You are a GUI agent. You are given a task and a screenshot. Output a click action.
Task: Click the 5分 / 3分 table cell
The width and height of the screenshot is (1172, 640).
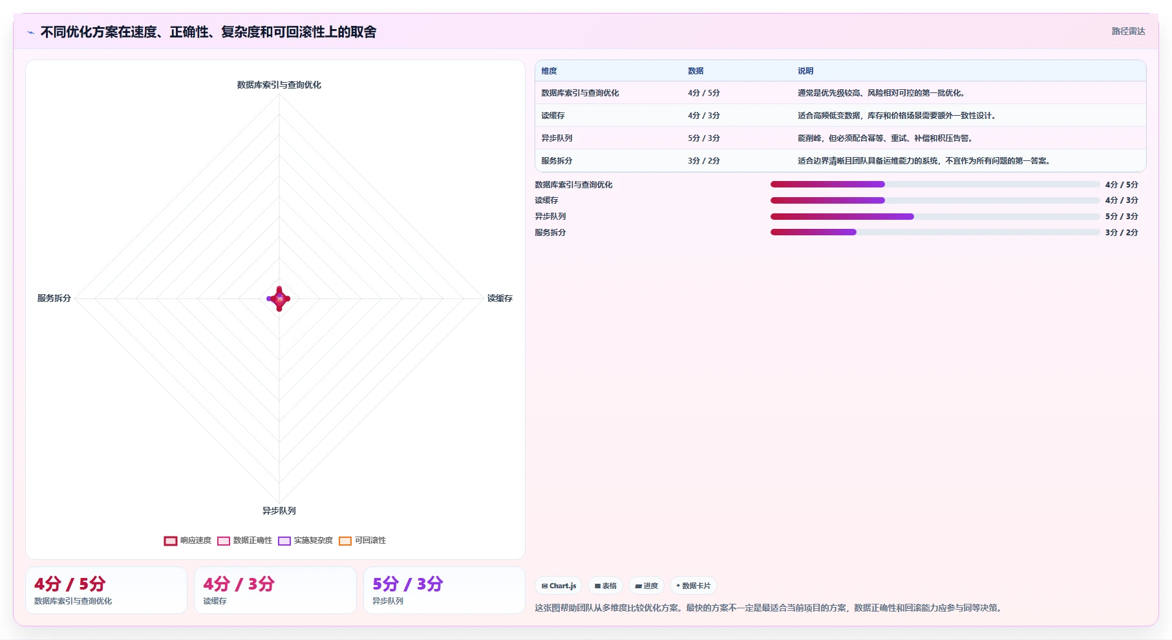pos(703,138)
